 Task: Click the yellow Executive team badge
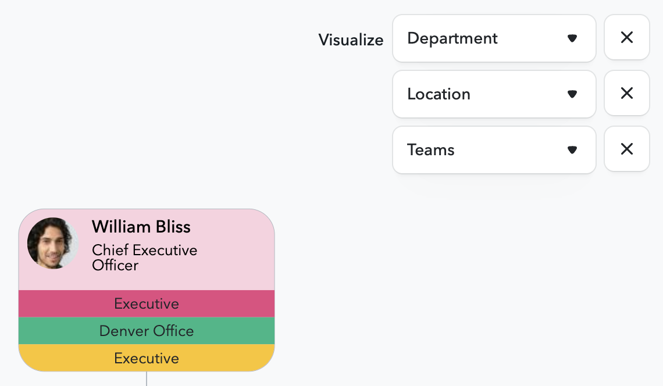147,358
